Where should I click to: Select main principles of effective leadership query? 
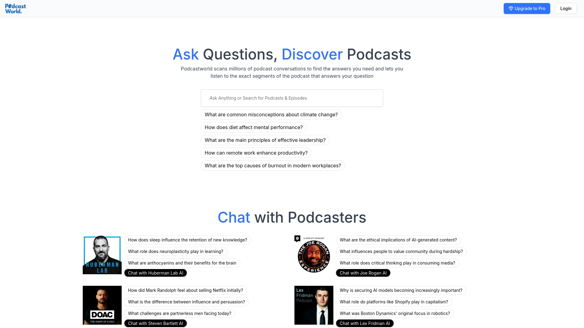tap(265, 140)
